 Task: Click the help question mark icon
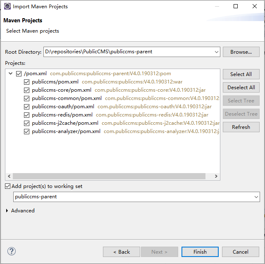click(x=12, y=251)
